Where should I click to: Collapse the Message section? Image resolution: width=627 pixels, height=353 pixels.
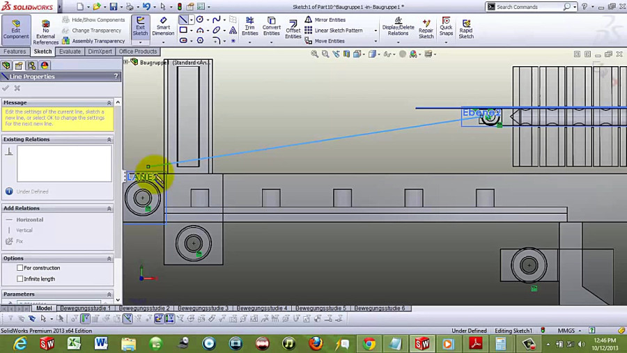109,103
